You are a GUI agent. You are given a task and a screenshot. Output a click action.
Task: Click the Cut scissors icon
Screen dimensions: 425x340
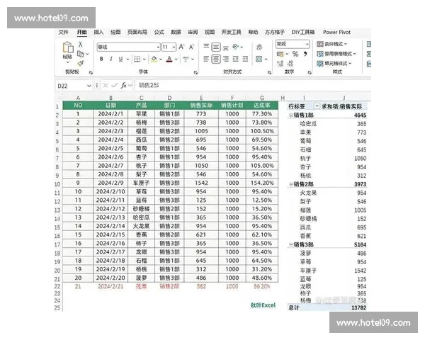point(81,44)
